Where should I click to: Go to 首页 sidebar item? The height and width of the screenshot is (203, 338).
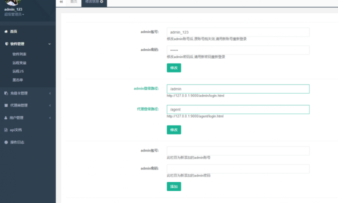[14, 31]
